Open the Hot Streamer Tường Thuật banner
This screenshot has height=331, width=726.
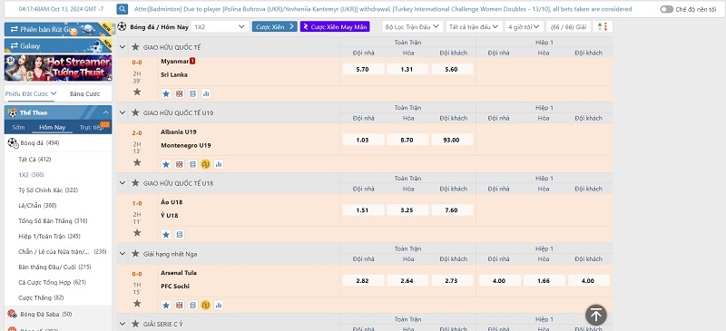pyautogui.click(x=58, y=68)
